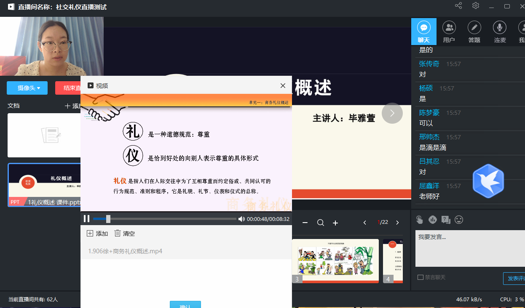
Task: Click the question bubble icon
Action: tap(445, 220)
